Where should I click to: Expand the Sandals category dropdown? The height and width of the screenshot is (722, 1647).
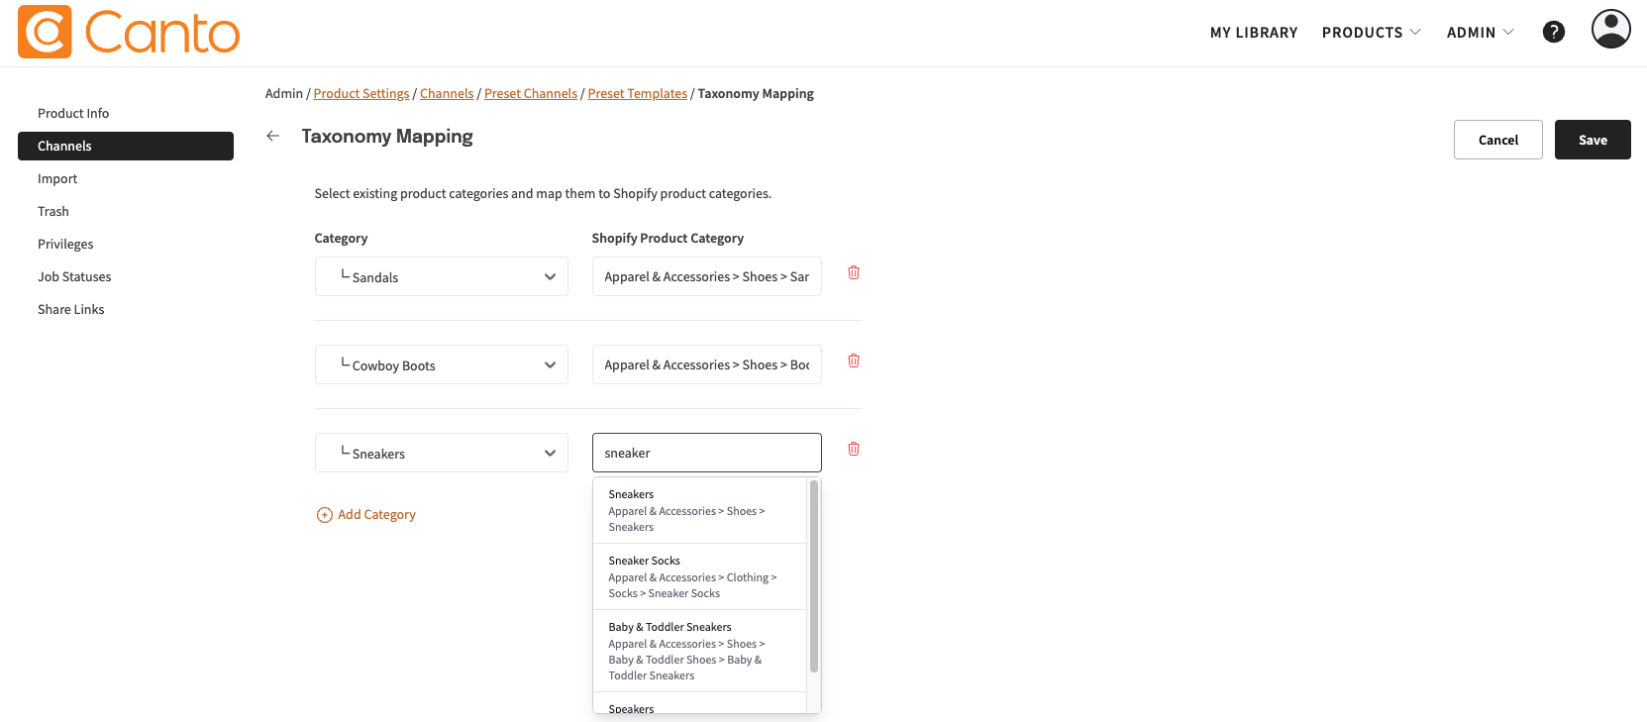(442, 276)
